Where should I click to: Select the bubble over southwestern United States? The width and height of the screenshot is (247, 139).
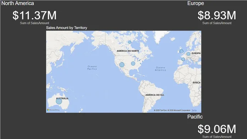pyautogui.click(x=122, y=64)
